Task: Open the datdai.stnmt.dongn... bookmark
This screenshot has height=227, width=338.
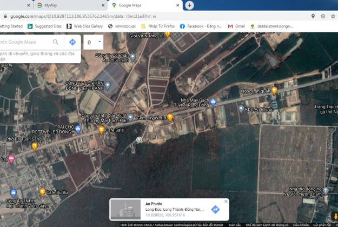Action: 271,26
